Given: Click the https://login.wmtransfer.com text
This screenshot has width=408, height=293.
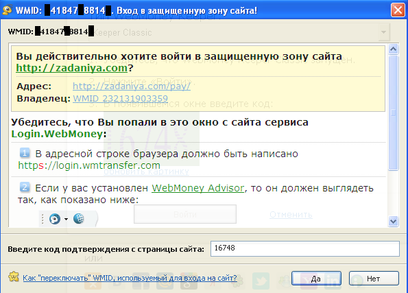Looking at the screenshot, I should click(x=89, y=165).
